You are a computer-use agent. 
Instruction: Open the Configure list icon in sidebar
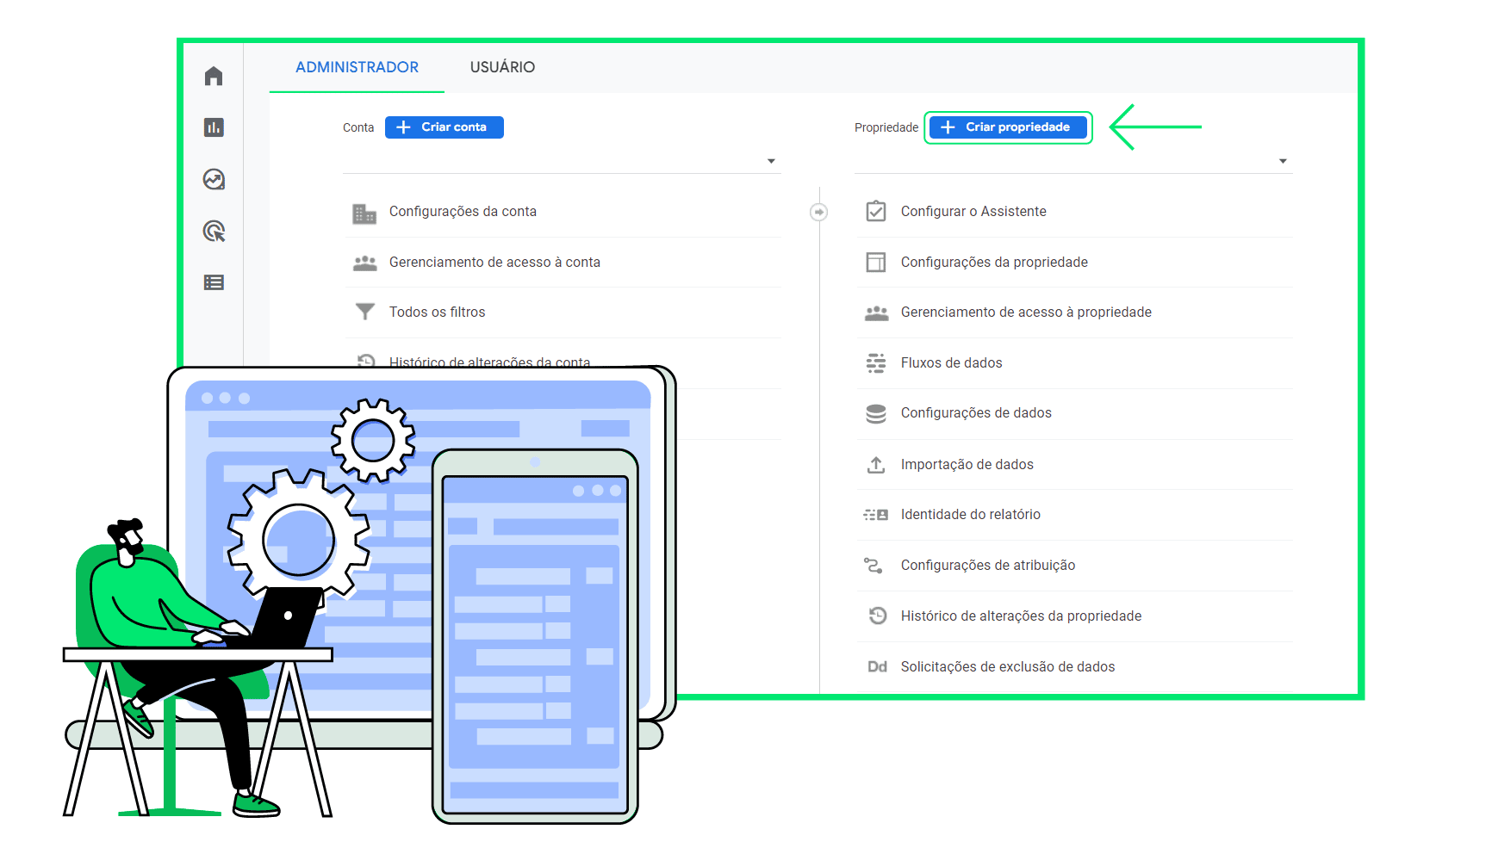(x=214, y=282)
